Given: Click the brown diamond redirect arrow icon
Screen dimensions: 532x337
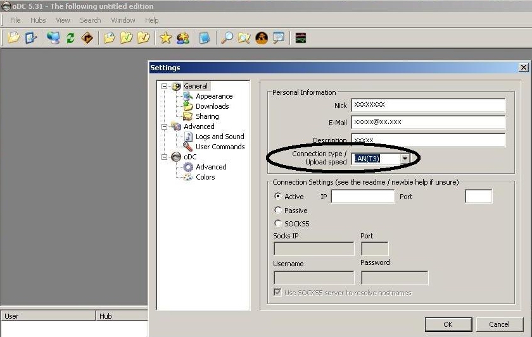Looking at the screenshot, I should (87, 37).
